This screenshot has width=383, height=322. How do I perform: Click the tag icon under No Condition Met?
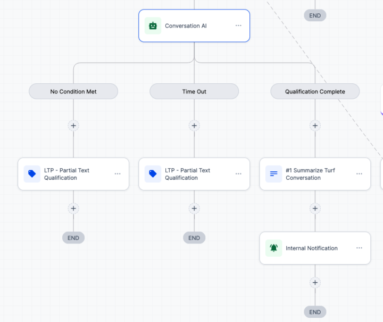click(32, 174)
